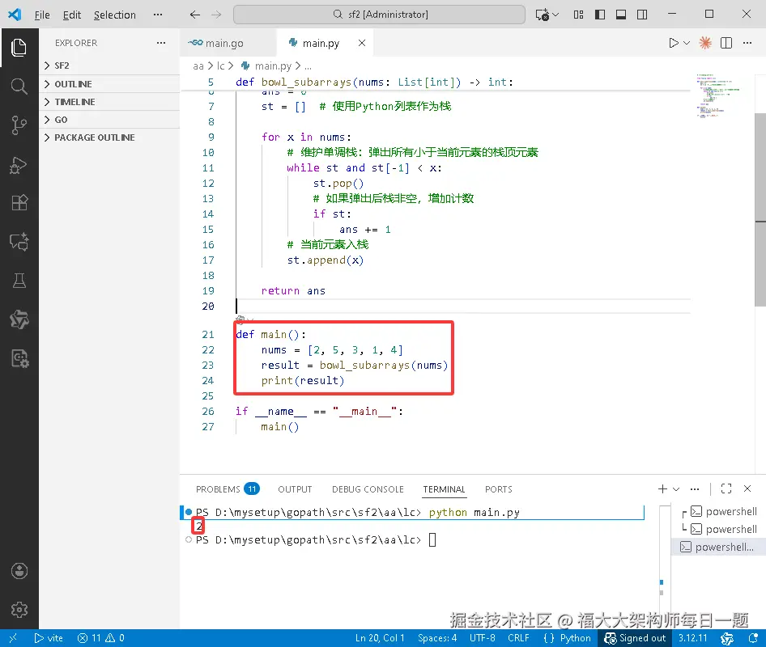The image size is (766, 647).
Task: Switch to the PROBLEMS panel tab
Action: coord(228,489)
